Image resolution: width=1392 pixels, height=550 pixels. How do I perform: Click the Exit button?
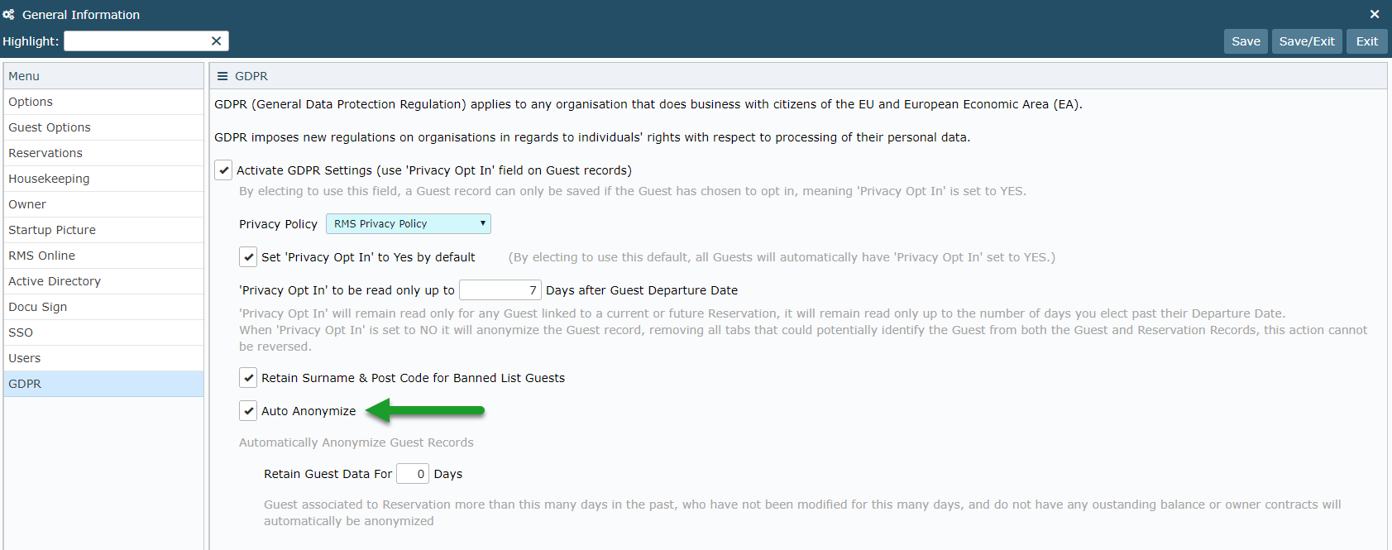(x=1367, y=41)
